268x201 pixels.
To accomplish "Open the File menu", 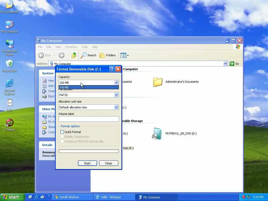I will (40, 47).
